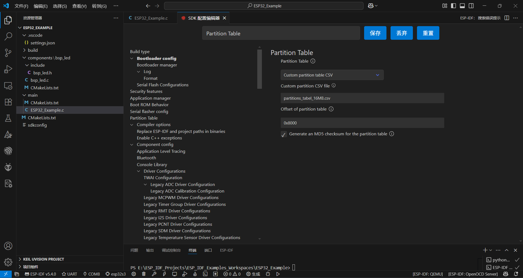Click the 重置 button
Screen dimensions: 523x278
tap(428, 33)
